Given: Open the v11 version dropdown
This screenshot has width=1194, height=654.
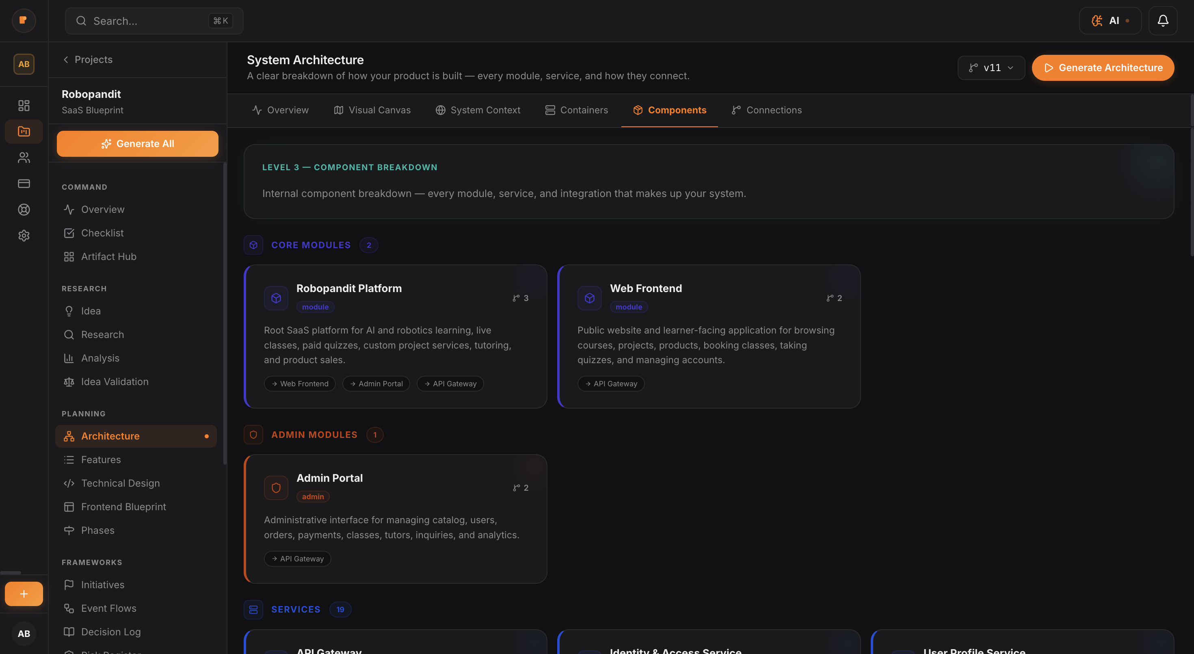Looking at the screenshot, I should point(991,68).
